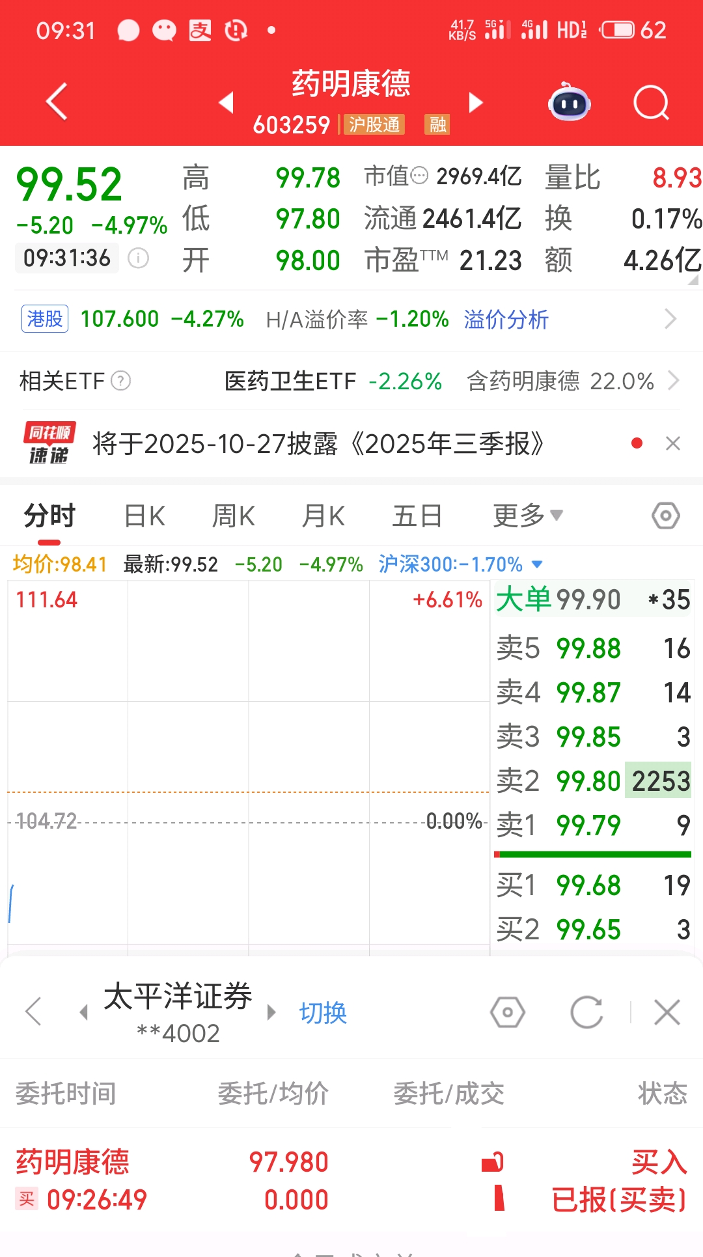Tap the order lock icon

pyautogui.click(x=493, y=1162)
